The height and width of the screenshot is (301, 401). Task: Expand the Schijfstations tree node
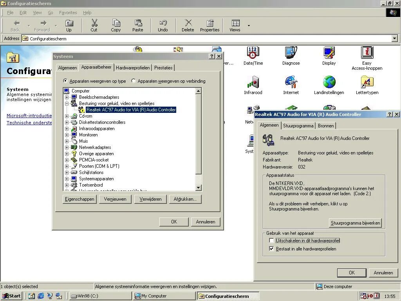click(67, 172)
